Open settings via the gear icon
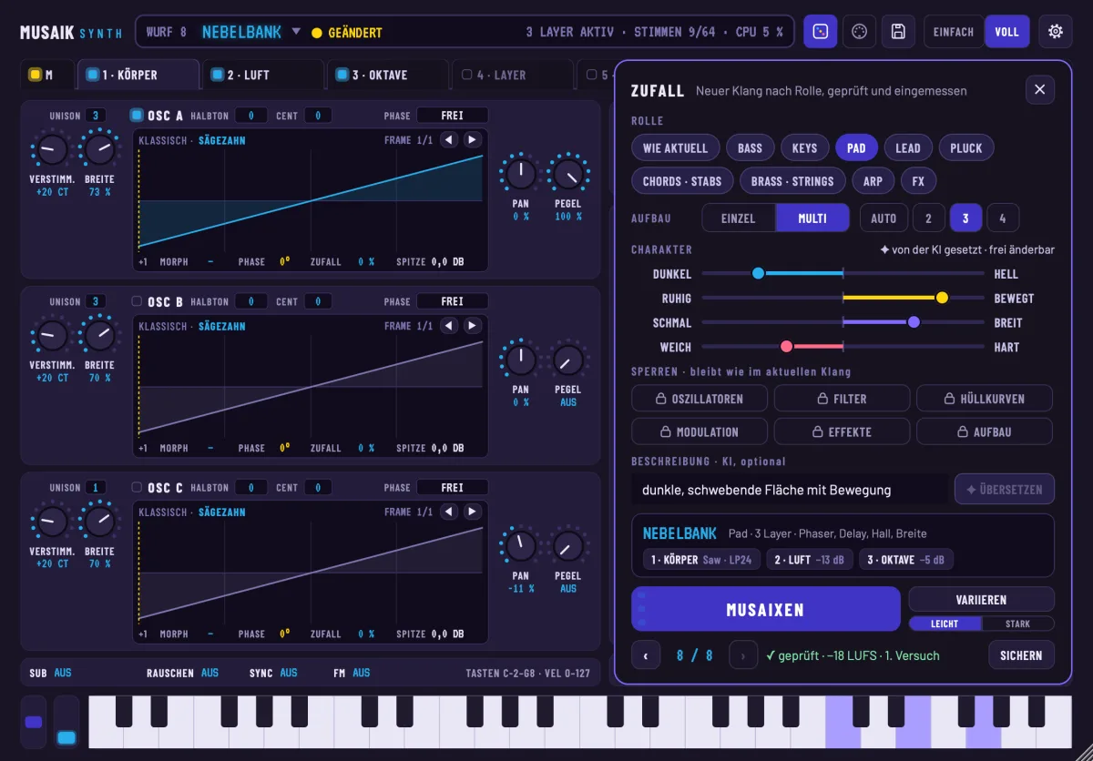 coord(1056,32)
